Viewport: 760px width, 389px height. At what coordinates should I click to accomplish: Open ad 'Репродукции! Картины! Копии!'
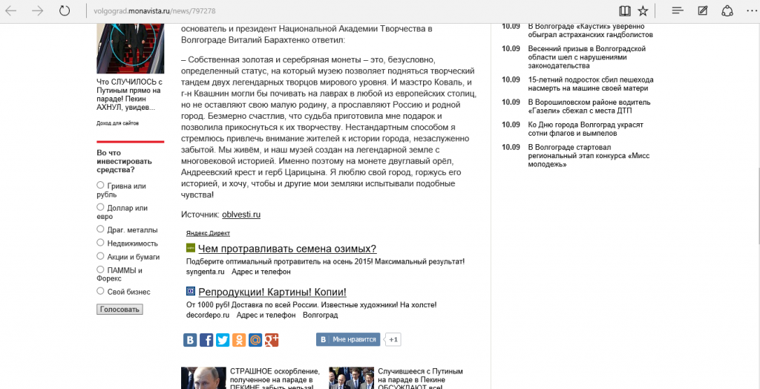click(272, 292)
